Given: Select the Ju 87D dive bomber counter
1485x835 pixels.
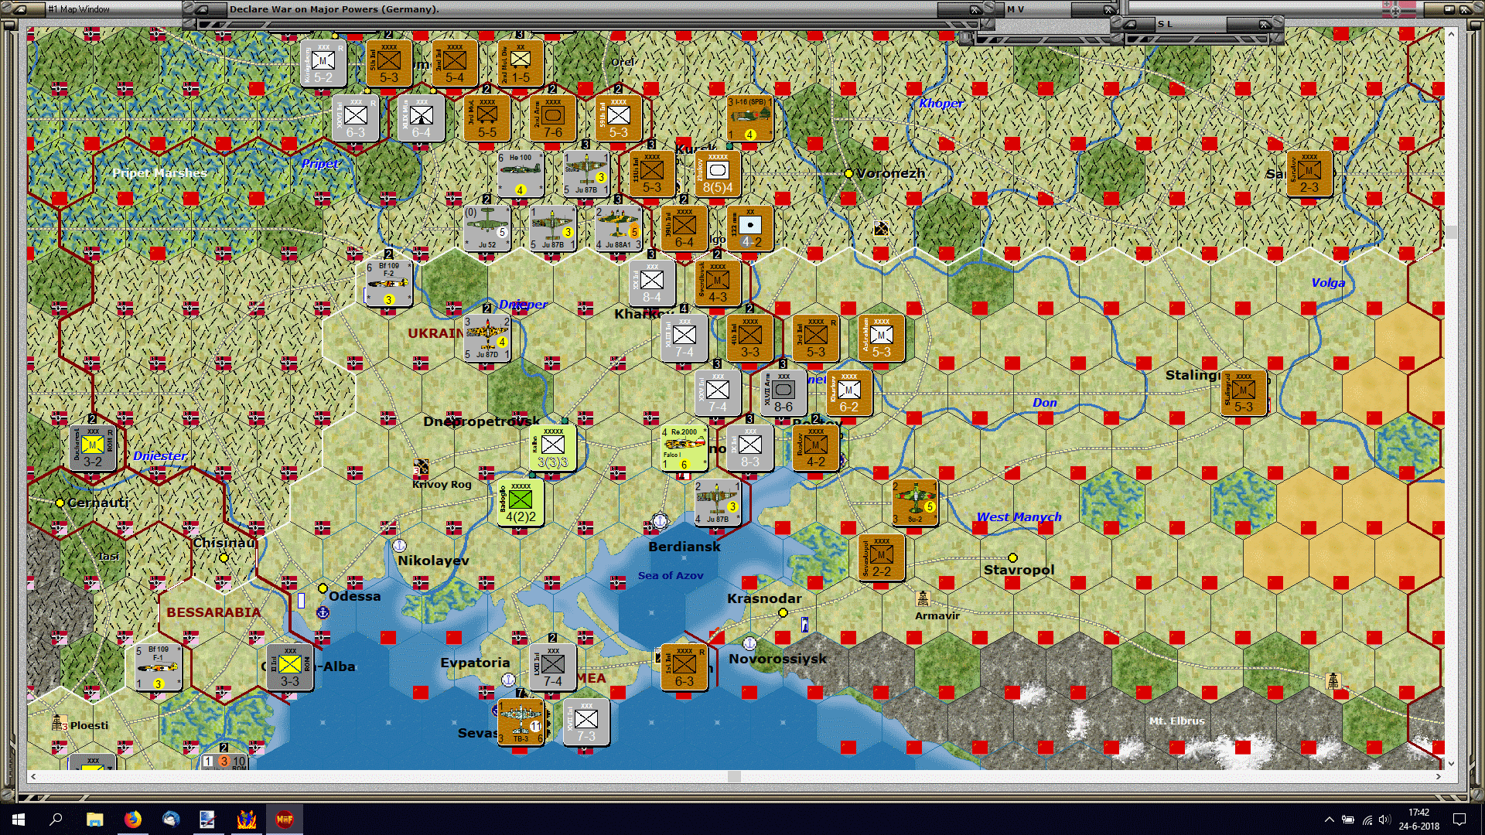Looking at the screenshot, I should (487, 338).
